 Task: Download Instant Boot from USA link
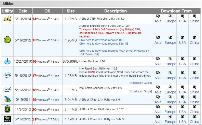click(182, 64)
